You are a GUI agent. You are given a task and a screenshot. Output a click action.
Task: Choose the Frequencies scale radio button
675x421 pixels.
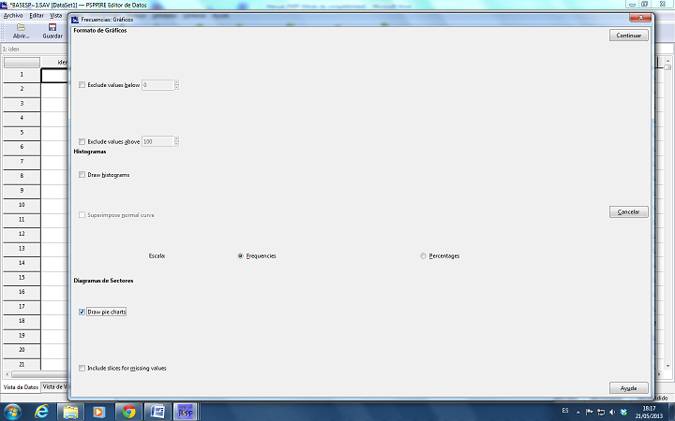(x=241, y=255)
